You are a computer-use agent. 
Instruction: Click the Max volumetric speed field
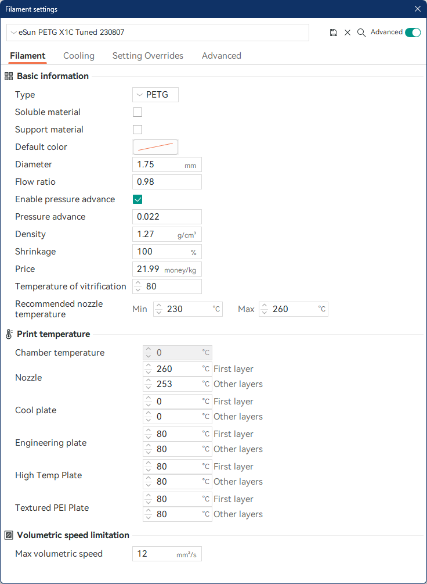pos(167,554)
